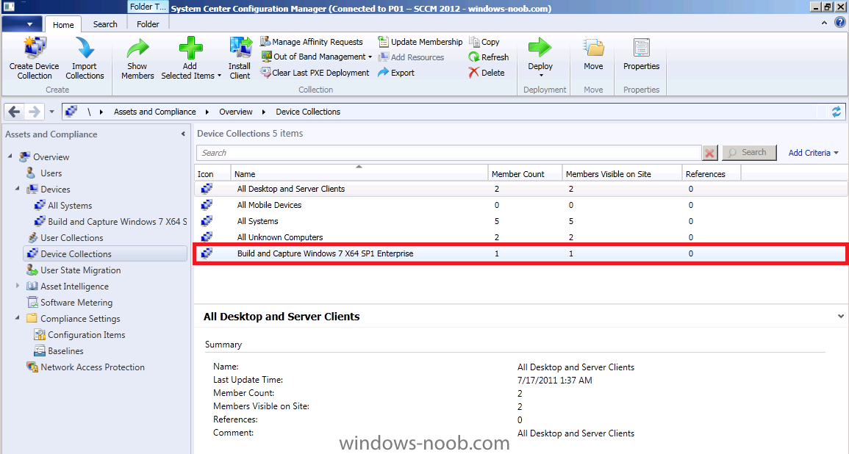Screen dimensions: 849x454
Task: Select Configuration Items in tree
Action: point(86,335)
